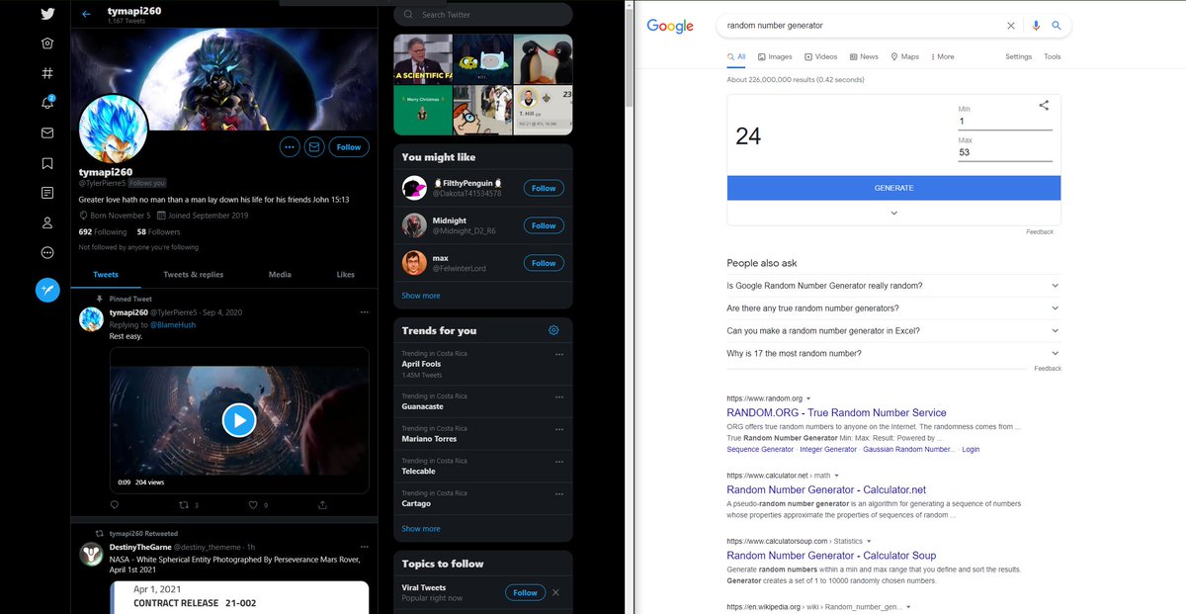Open pinned tweet options chevron
1186x614 pixels.
364,312
